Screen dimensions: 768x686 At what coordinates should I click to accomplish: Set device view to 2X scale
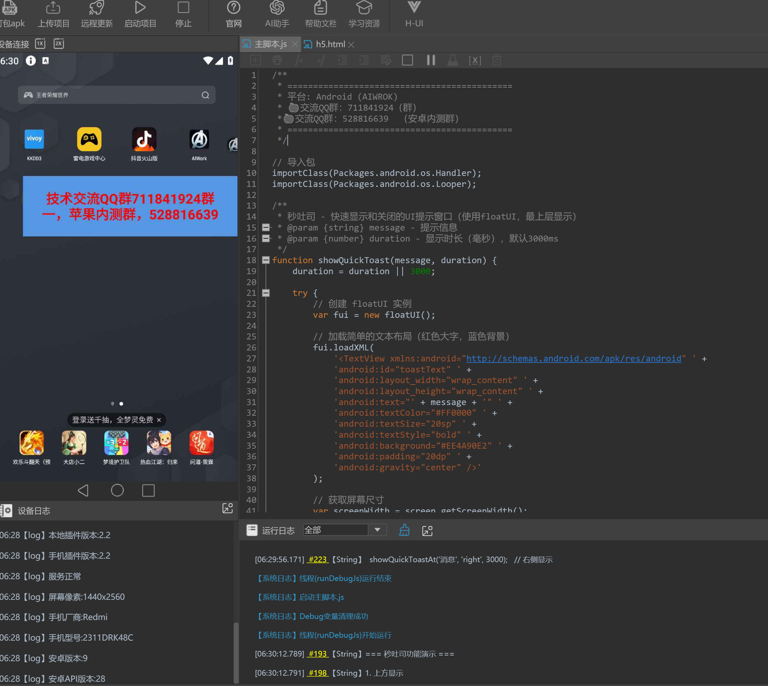tap(59, 44)
